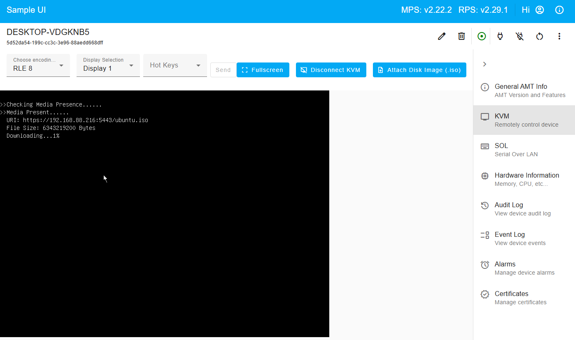The width and height of the screenshot is (575, 340).
Task: Power off device with the crossed plug icon
Action: coord(519,36)
